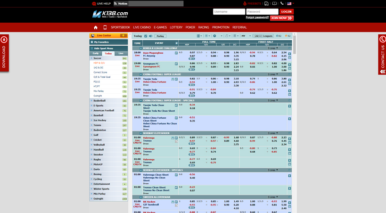Click the orange 52 refresh counter icon
Screen dimensions: 386x213
(x=286, y=36)
